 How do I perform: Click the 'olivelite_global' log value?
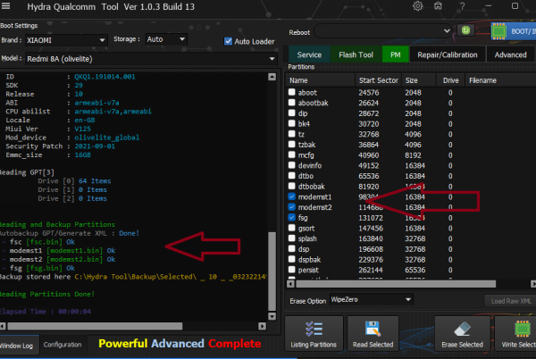[107, 138]
